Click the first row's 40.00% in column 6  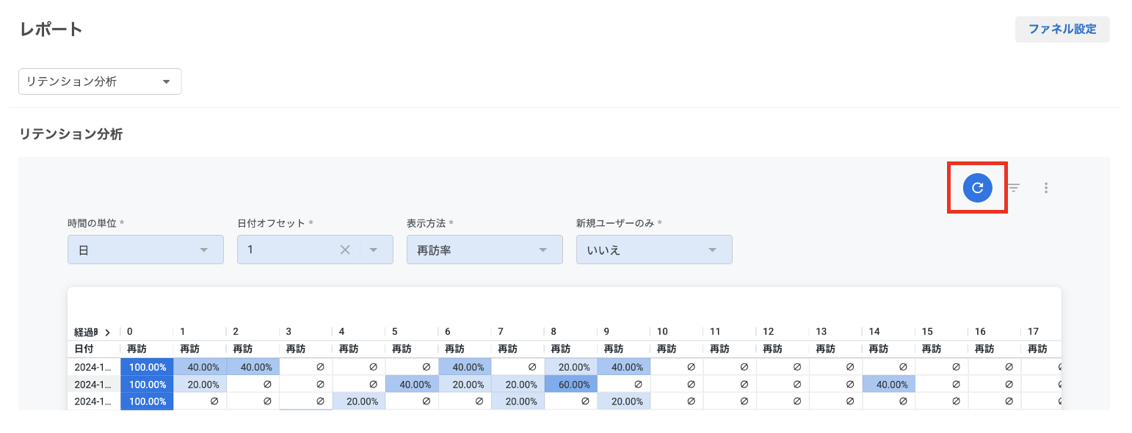[465, 367]
